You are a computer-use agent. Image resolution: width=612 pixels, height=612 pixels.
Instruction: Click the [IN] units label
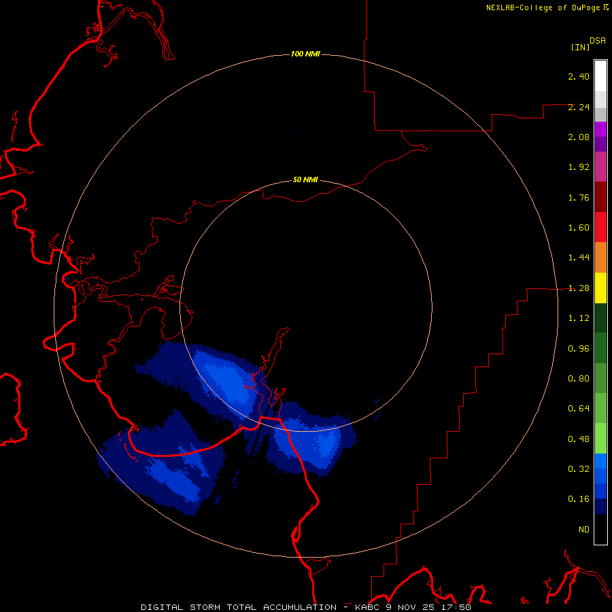tap(580, 47)
